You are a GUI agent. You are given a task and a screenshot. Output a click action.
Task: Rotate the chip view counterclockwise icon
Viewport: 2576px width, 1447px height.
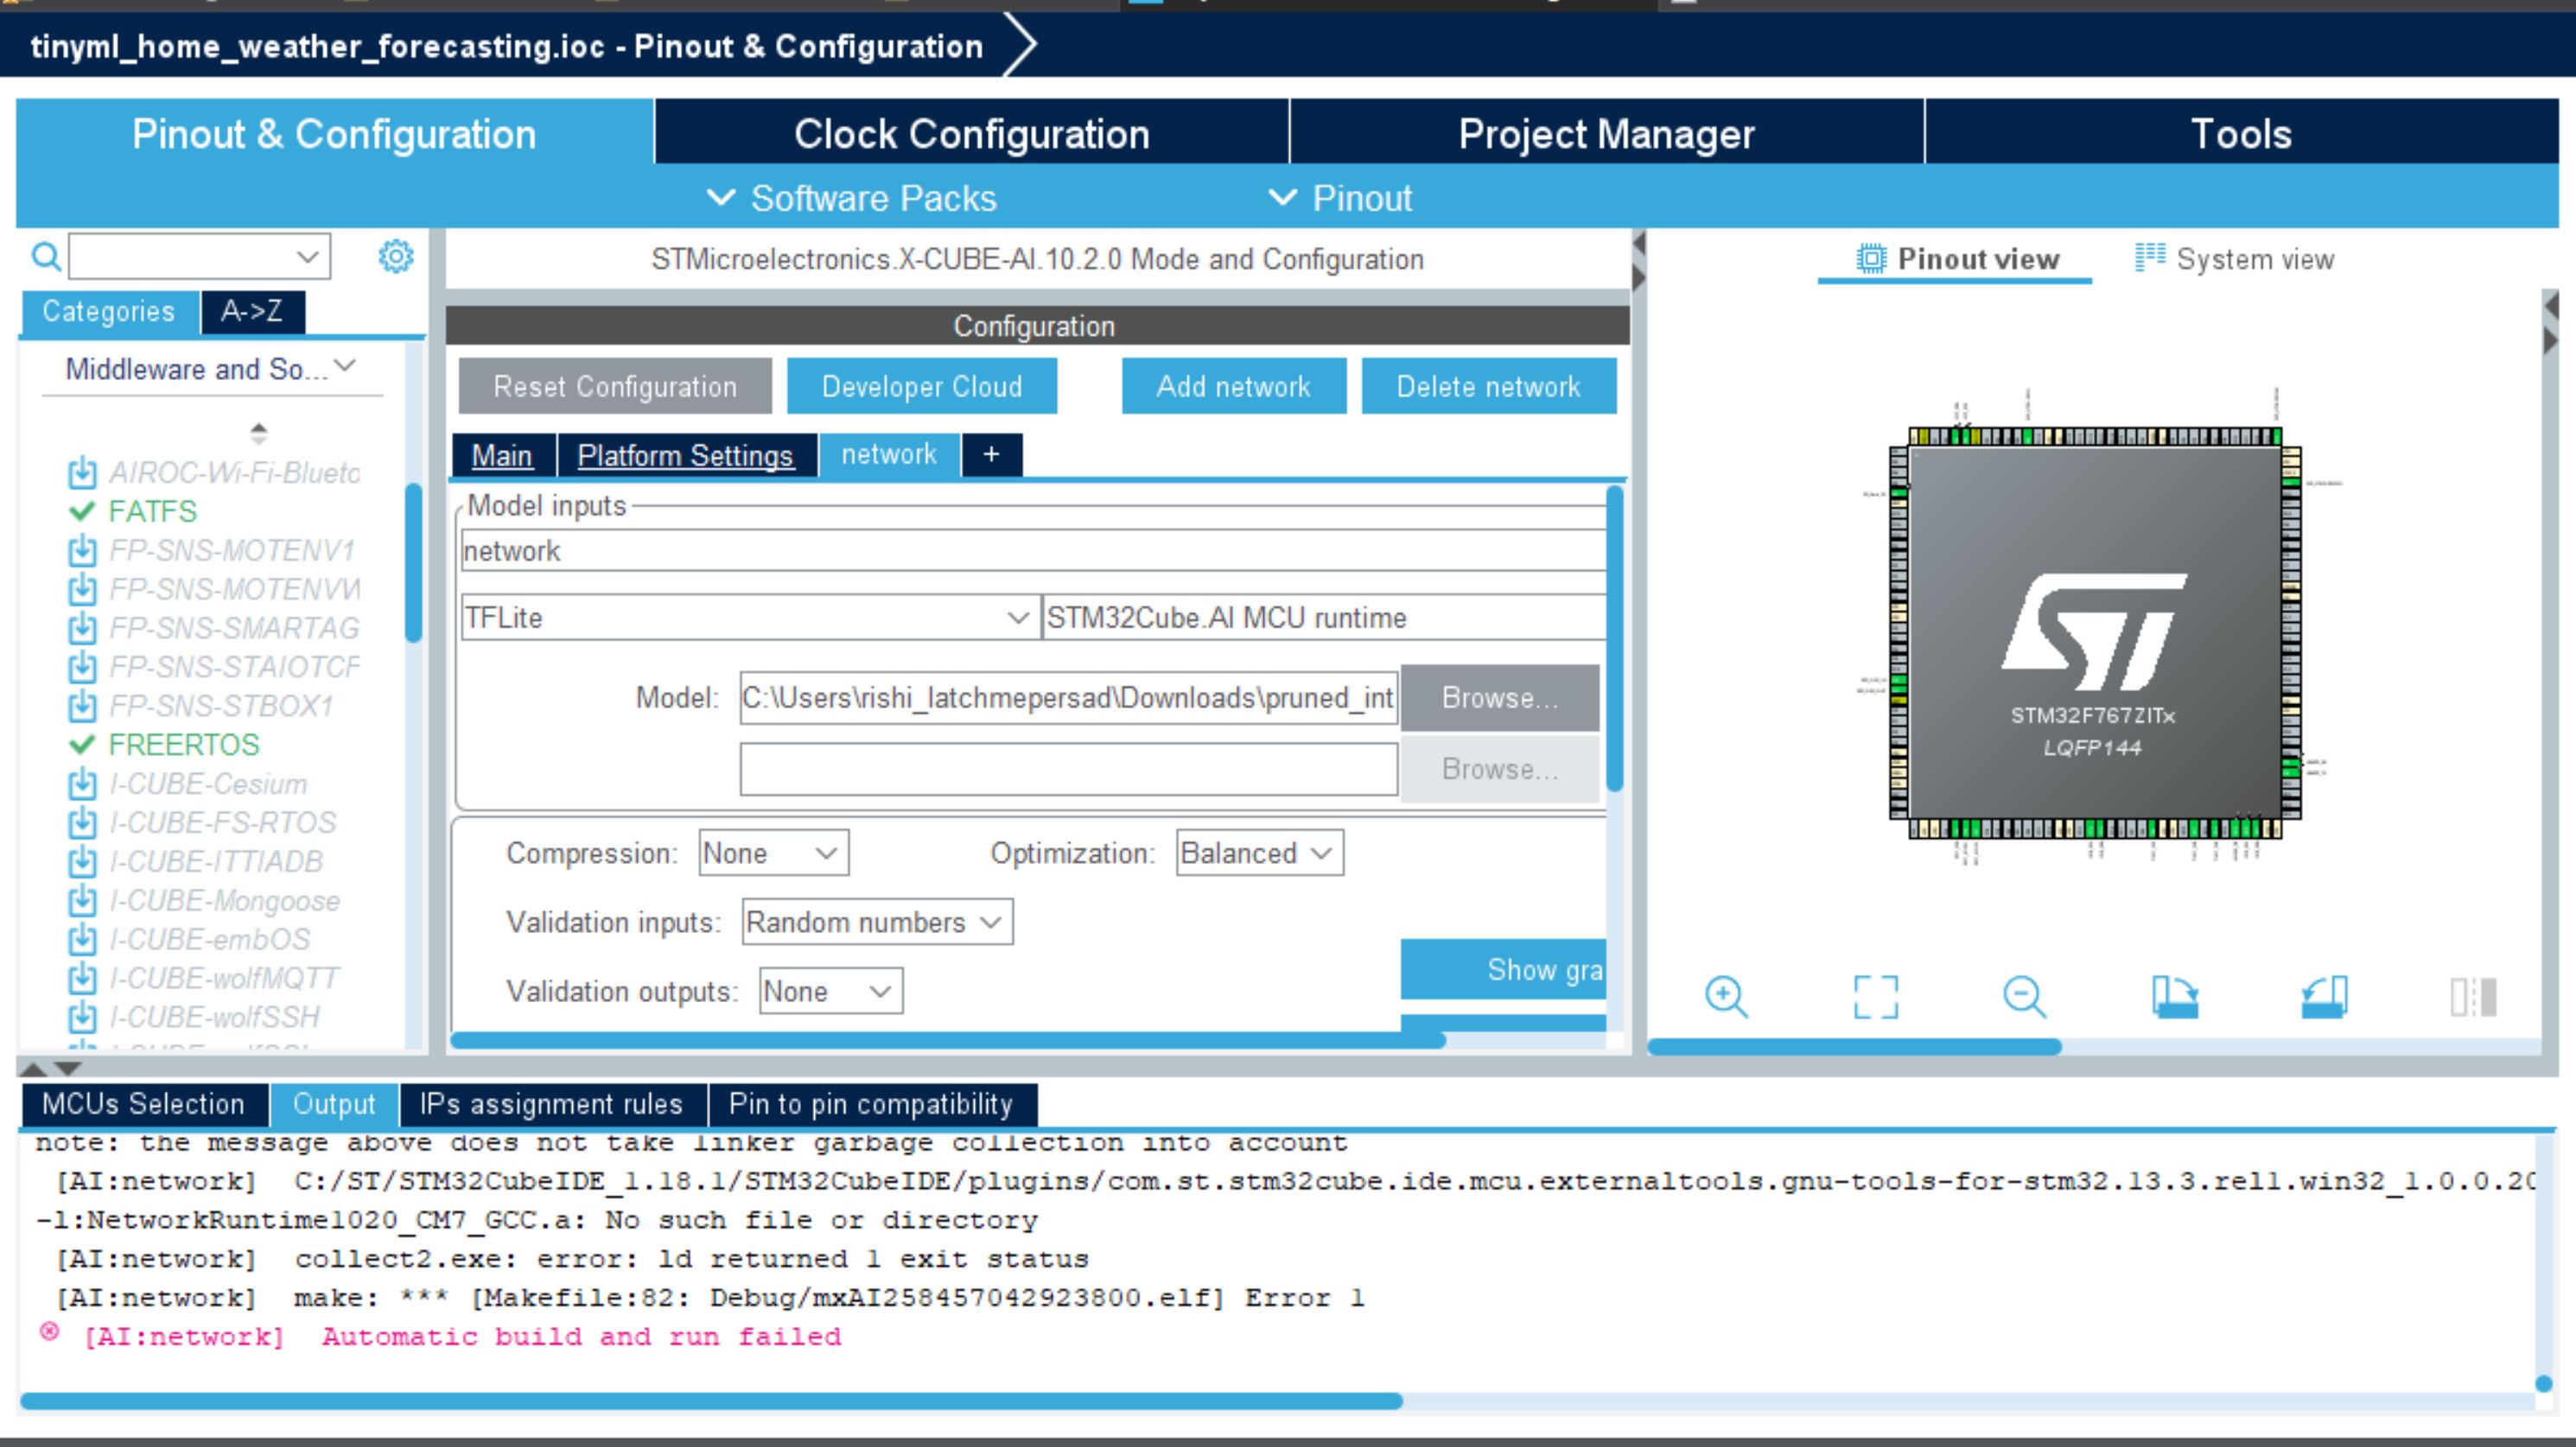click(2324, 997)
